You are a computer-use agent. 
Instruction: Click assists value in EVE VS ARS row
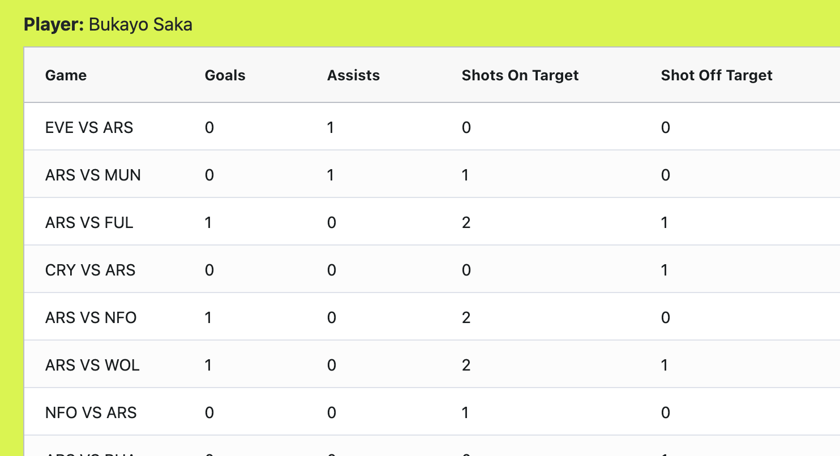(331, 127)
